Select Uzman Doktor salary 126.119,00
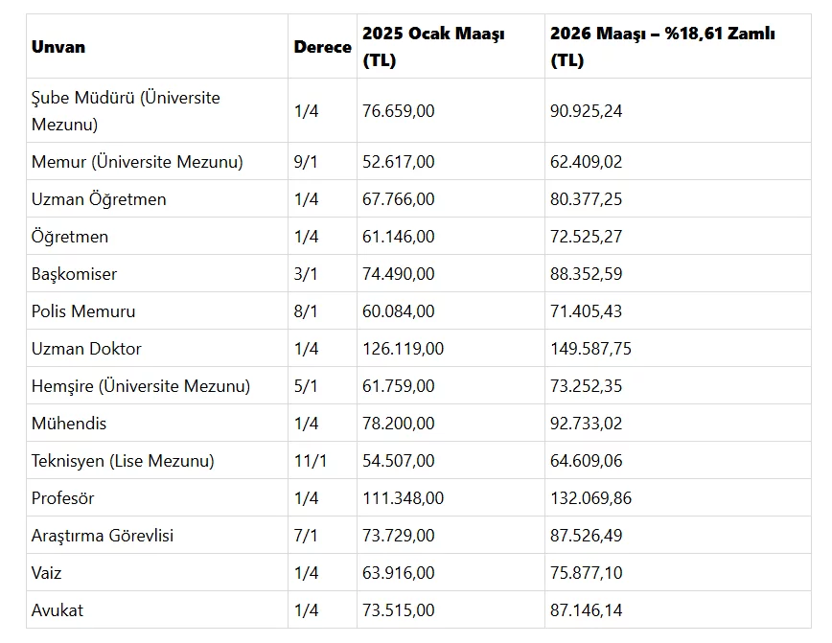 point(403,349)
